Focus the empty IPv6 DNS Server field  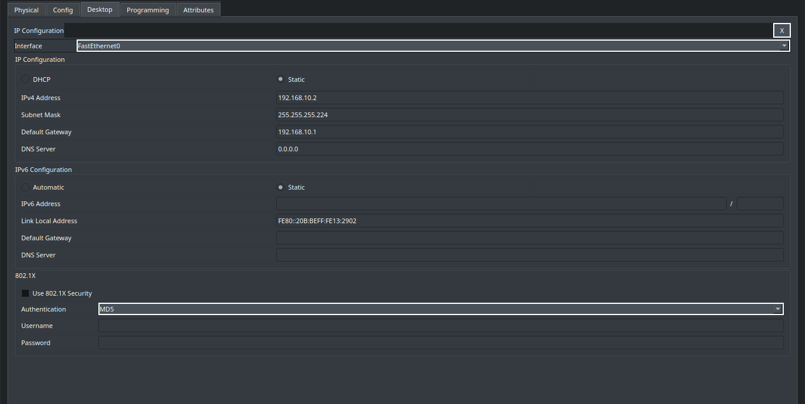[530, 255]
